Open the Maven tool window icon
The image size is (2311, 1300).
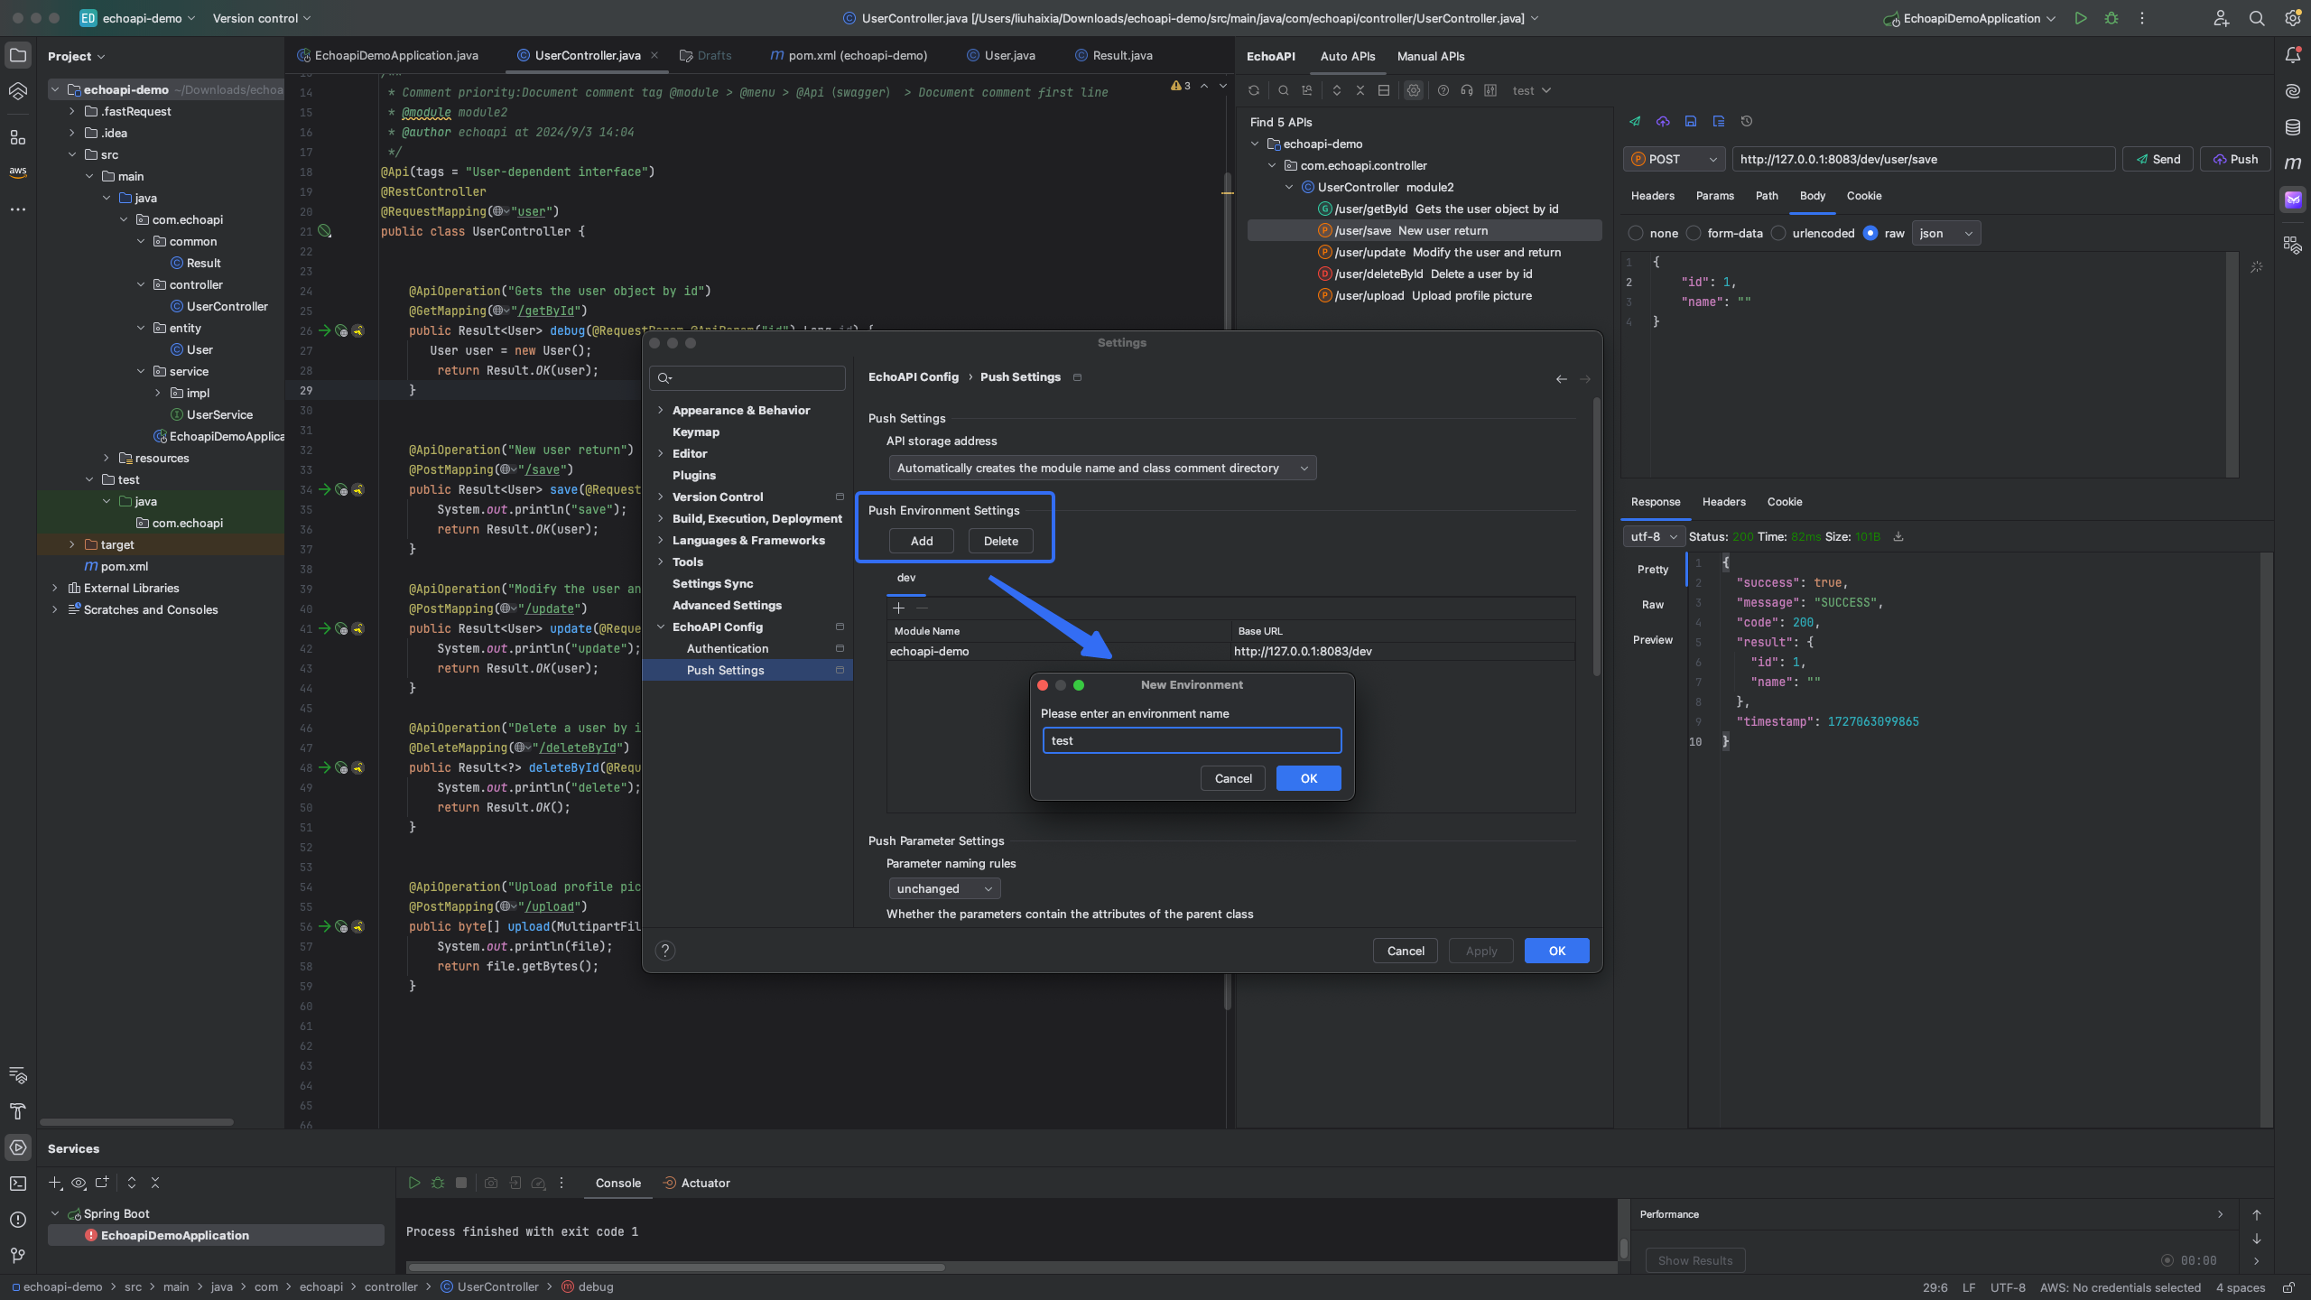(2293, 163)
